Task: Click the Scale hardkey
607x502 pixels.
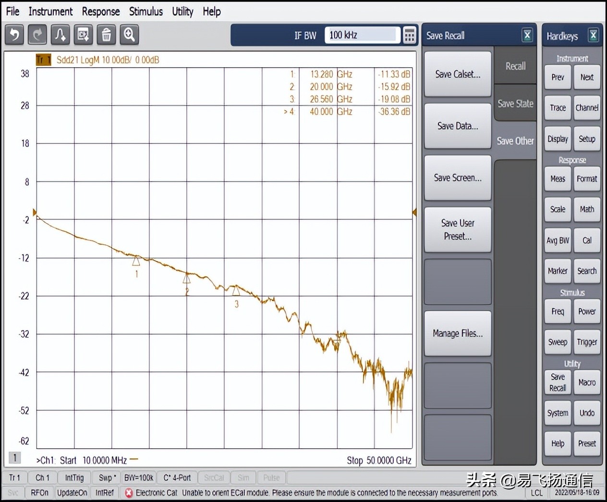Action: click(558, 209)
